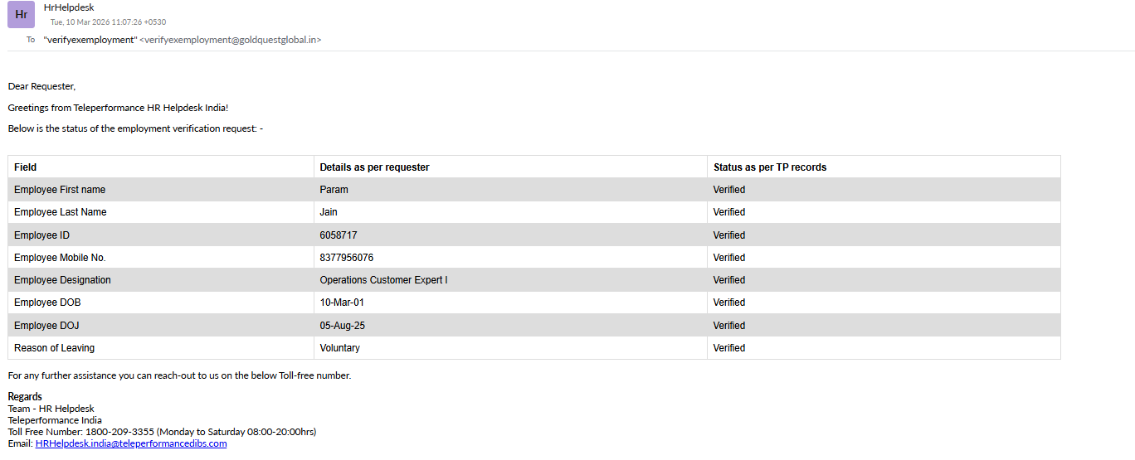The height and width of the screenshot is (460, 1135).
Task: Click the "To" recipient label
Action: click(x=31, y=40)
